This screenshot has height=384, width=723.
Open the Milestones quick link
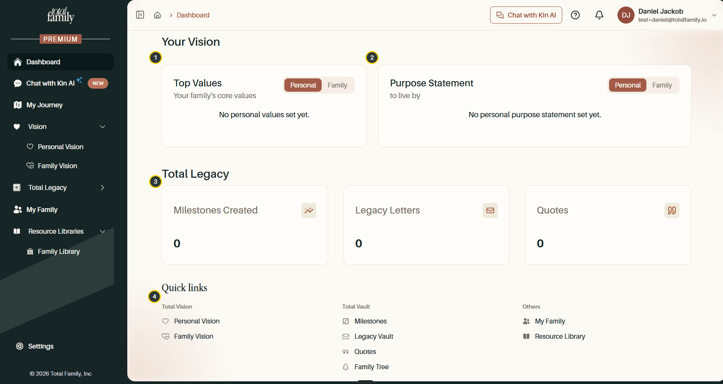pyautogui.click(x=365, y=321)
